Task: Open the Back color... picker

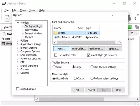Action: coord(96,49)
